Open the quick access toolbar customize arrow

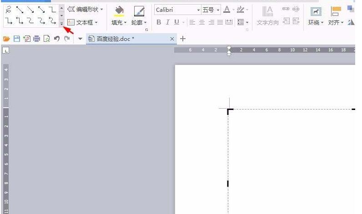80,39
